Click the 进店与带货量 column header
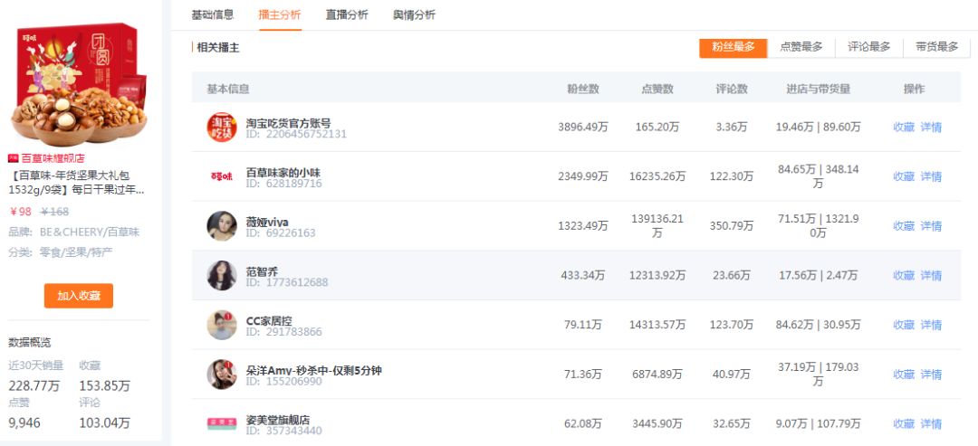Screen dimensions: 978x446 819,89
